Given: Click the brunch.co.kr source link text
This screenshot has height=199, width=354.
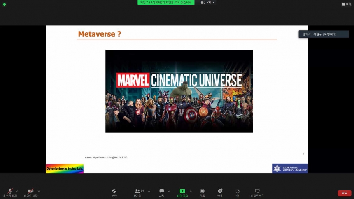Looking at the screenshot, I should point(110,157).
